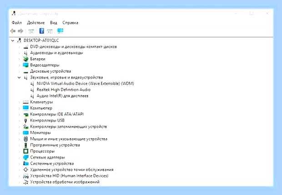Click the Контроллеры IDE ATA/ATAPI icon
This screenshot has height=195, width=282.
coord(26,114)
